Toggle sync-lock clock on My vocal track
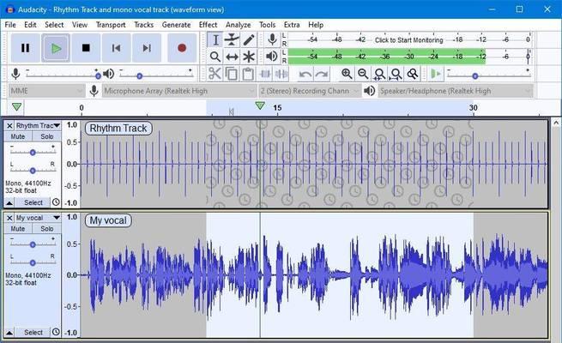 click(x=56, y=332)
